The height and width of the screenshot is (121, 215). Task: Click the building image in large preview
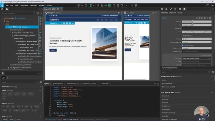(104, 43)
